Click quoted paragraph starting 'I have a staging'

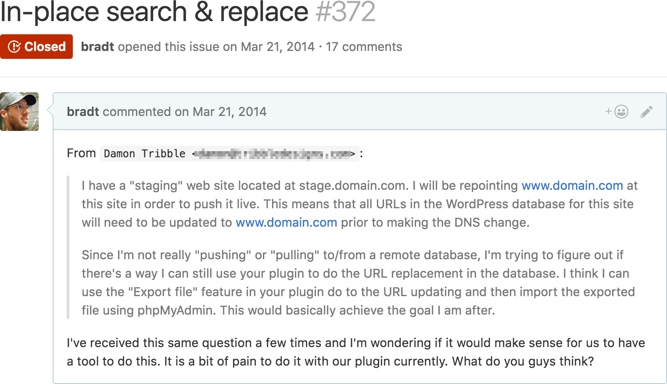point(360,204)
